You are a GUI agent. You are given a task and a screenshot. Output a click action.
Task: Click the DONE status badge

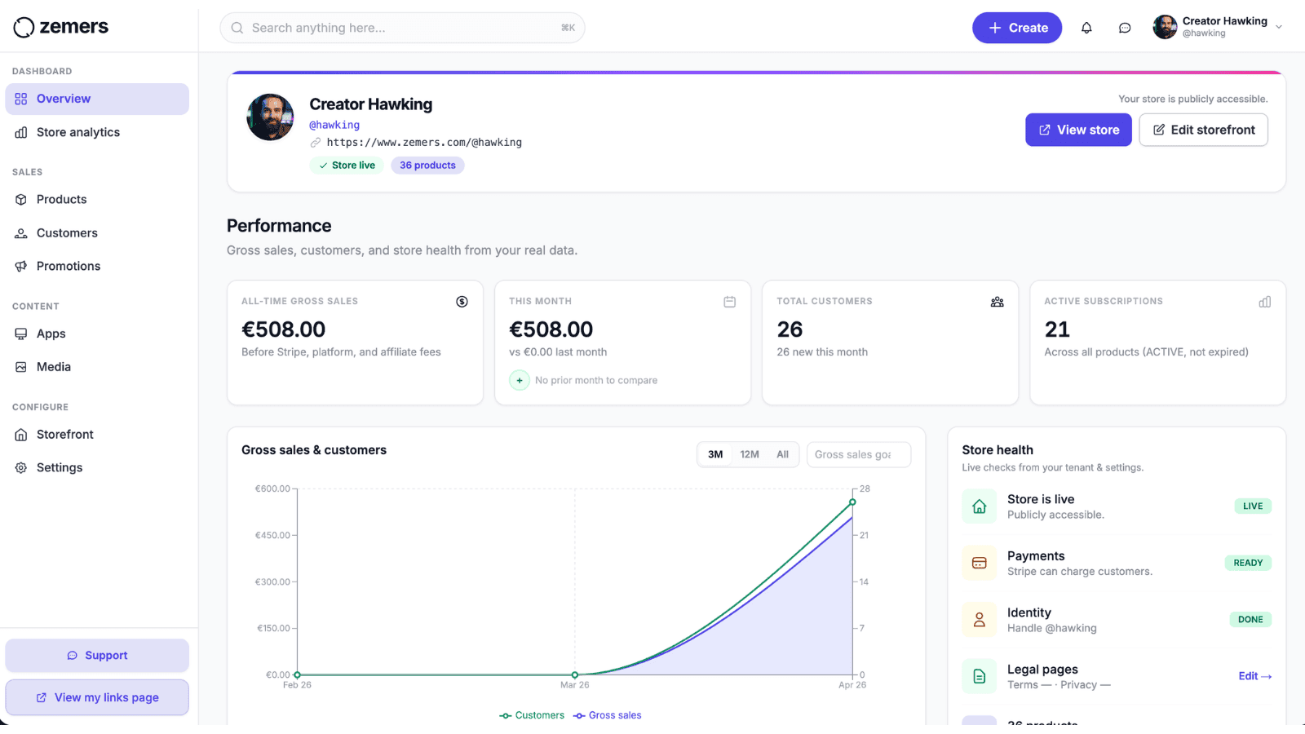coord(1250,620)
